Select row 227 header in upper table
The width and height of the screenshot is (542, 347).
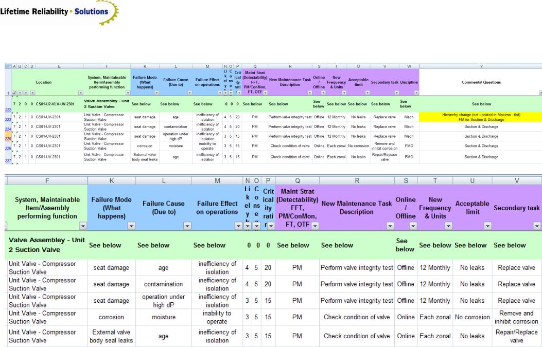click(8, 157)
